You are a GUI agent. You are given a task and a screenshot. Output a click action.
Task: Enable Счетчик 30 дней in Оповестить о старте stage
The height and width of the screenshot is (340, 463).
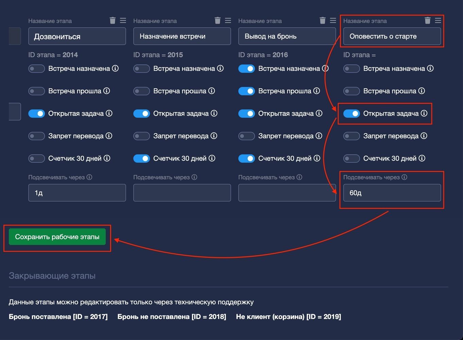pos(351,158)
